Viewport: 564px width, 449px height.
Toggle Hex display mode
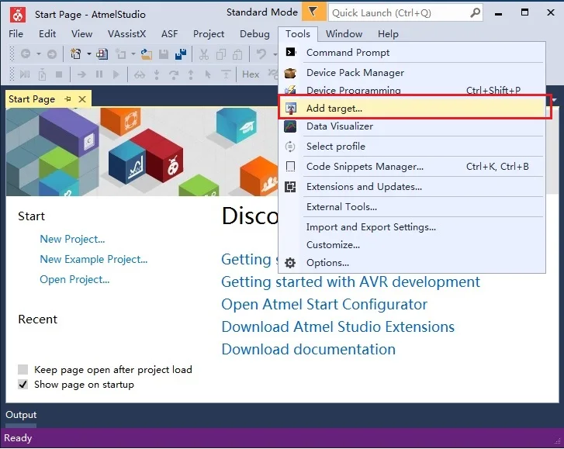click(x=251, y=74)
